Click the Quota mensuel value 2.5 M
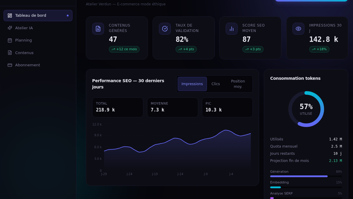353x199 pixels. [x=337, y=146]
